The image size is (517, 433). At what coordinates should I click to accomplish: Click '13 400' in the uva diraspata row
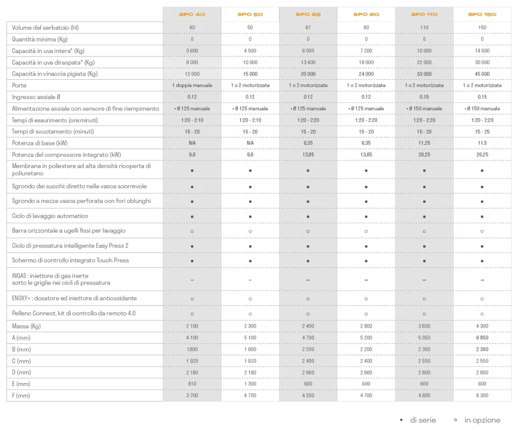pos(308,62)
